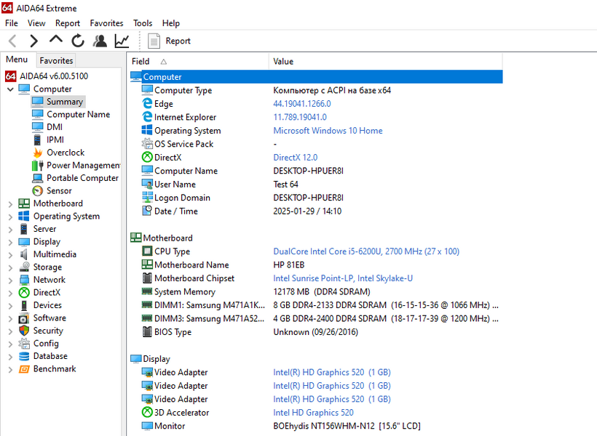
Task: Click the Multimedia speaker icon
Action: pos(24,254)
